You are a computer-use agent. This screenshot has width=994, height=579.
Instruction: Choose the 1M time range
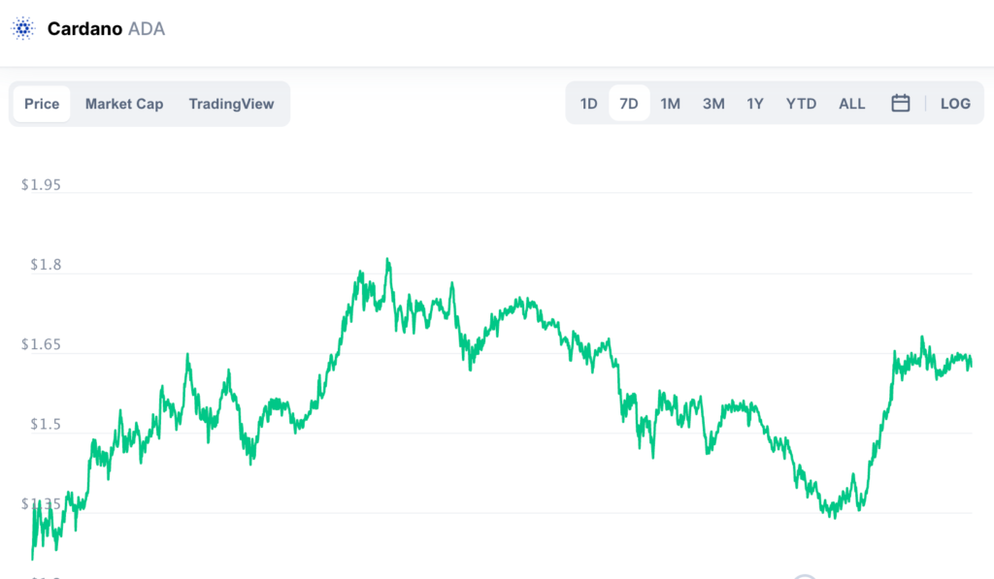pyautogui.click(x=670, y=103)
